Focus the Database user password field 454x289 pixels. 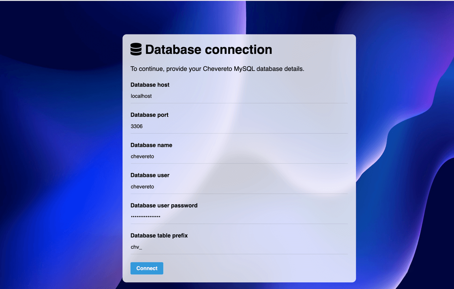[239, 217]
